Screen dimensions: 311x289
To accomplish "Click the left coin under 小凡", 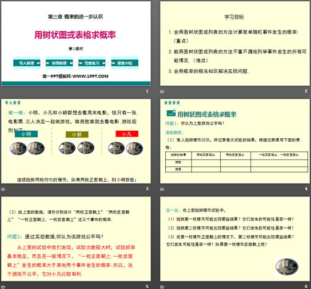I will pos(117,148).
